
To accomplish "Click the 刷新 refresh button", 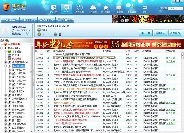I will tap(146, 33).
